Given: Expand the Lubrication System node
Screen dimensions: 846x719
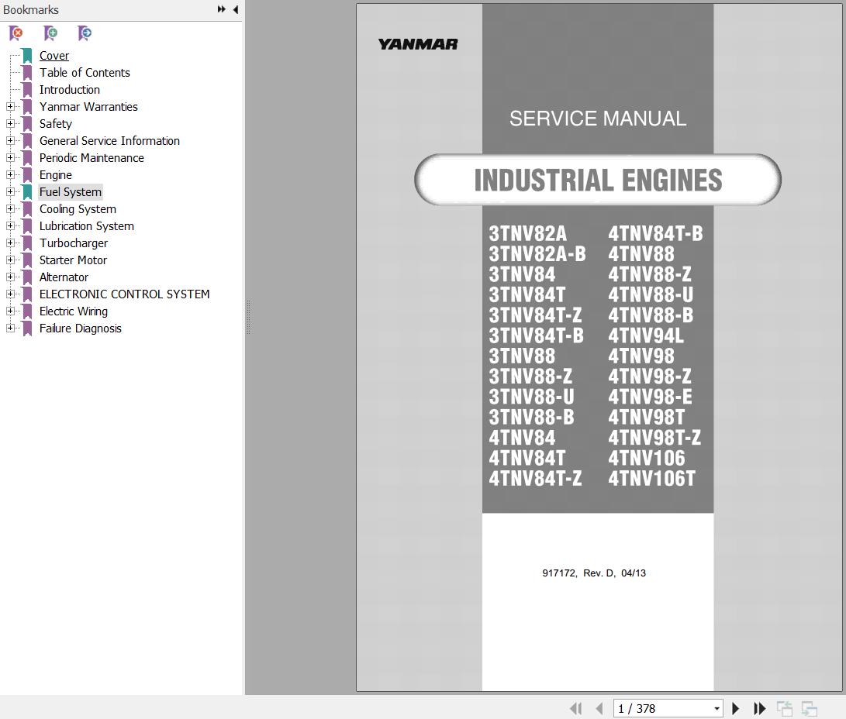Looking at the screenshot, I should point(10,225).
